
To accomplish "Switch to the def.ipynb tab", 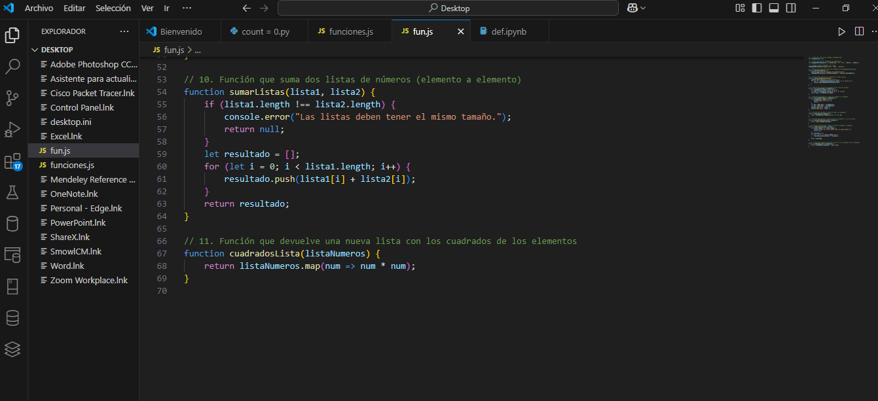I will coord(508,31).
